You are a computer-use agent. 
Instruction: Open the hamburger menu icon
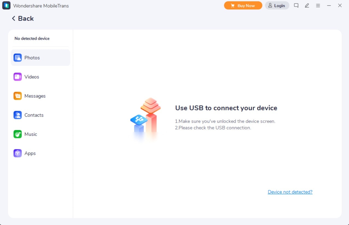tap(318, 5)
